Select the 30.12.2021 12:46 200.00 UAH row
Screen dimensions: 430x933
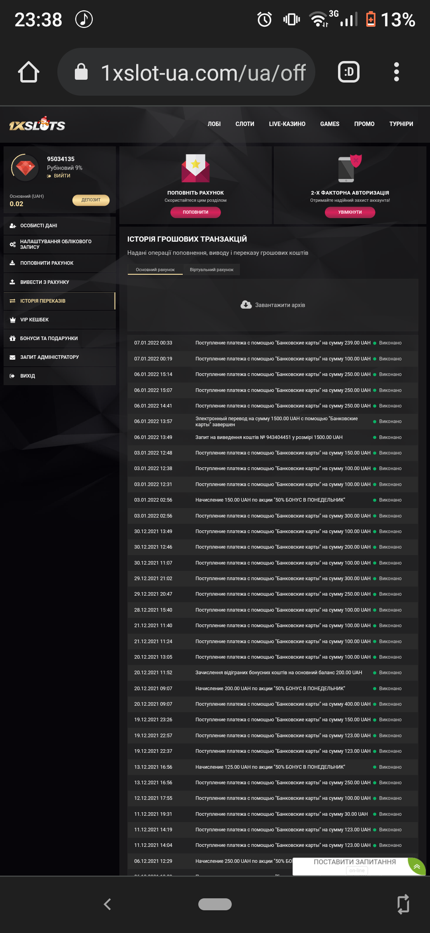point(273,547)
